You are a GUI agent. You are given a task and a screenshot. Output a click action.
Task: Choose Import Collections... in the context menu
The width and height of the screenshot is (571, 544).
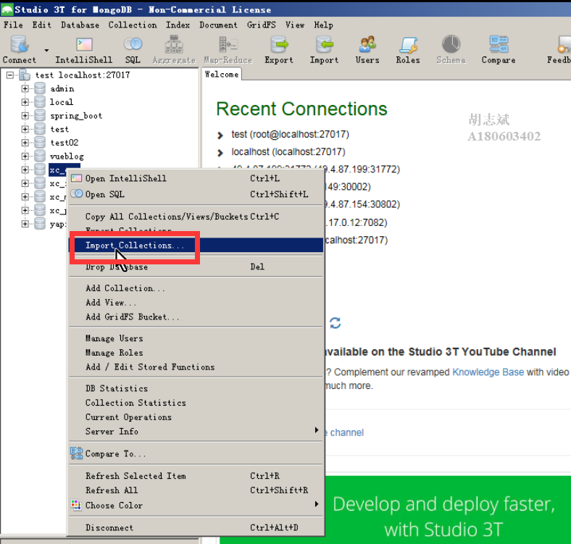196,245
